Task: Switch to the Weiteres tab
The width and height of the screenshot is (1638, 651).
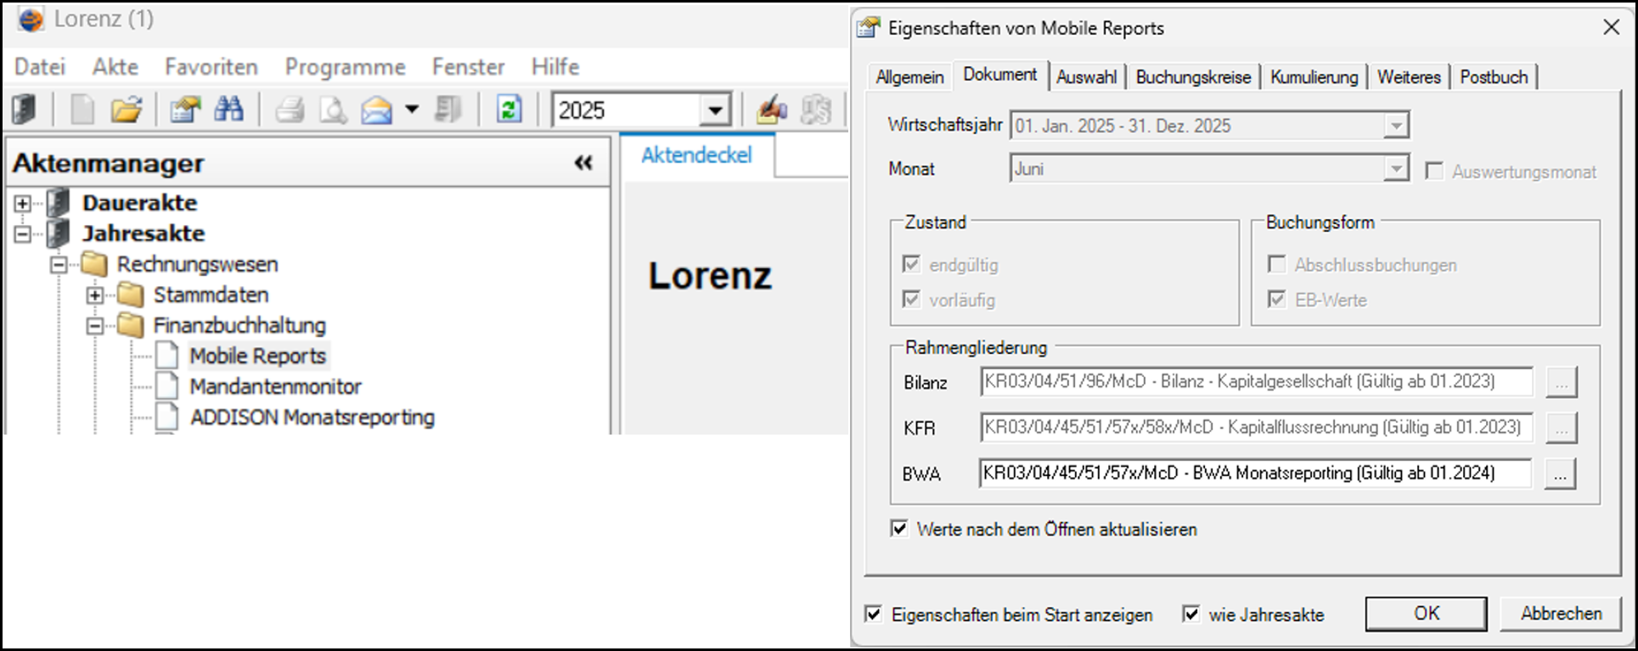Action: pyautogui.click(x=1409, y=77)
